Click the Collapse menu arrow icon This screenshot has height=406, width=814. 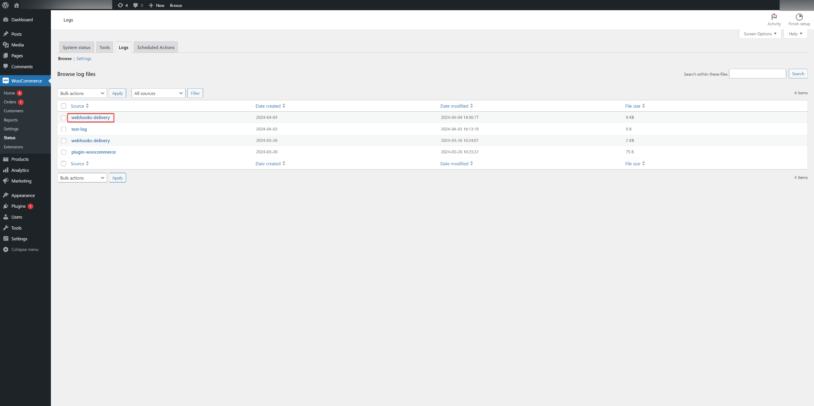(6, 250)
